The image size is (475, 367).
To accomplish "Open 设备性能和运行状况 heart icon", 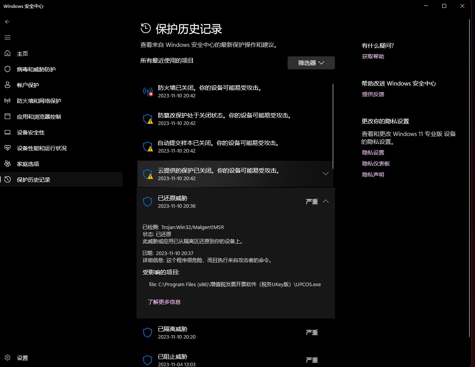I will pyautogui.click(x=7, y=148).
